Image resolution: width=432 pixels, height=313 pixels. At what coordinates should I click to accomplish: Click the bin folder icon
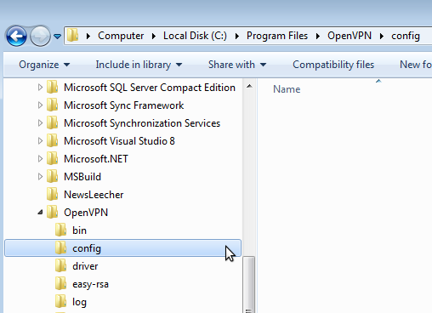tap(61, 230)
